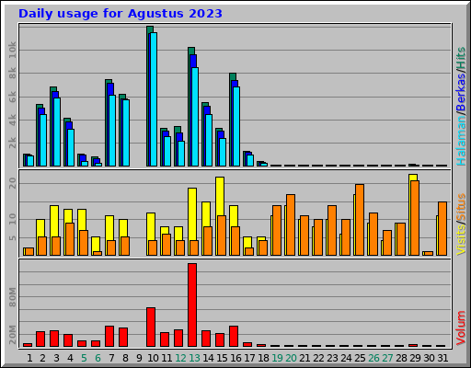Select the orange sites bar for day 31

coord(442,228)
